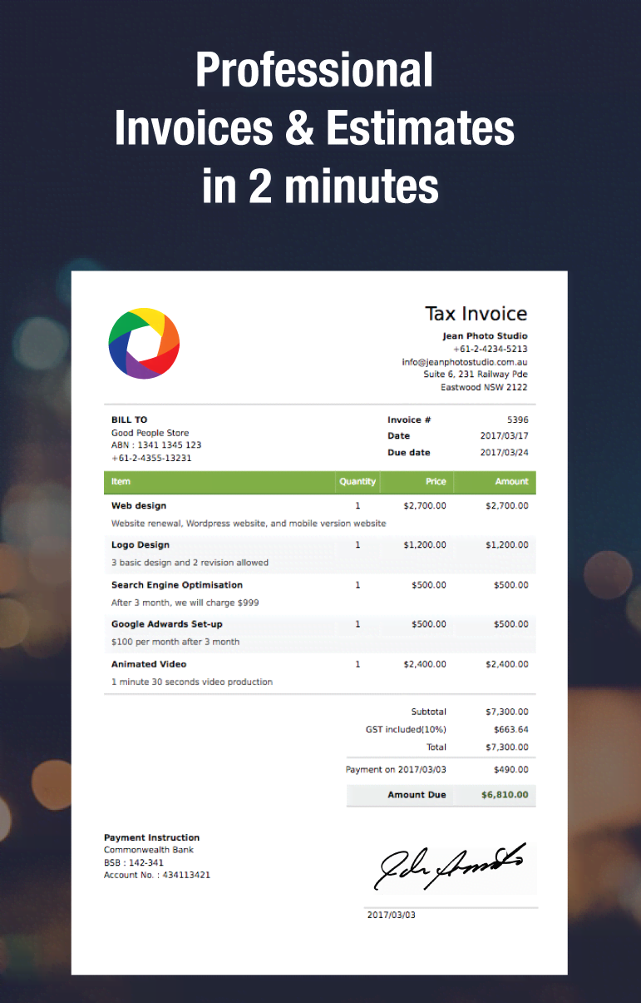
Task: Click Account No. : 434113421
Action: click(157, 876)
